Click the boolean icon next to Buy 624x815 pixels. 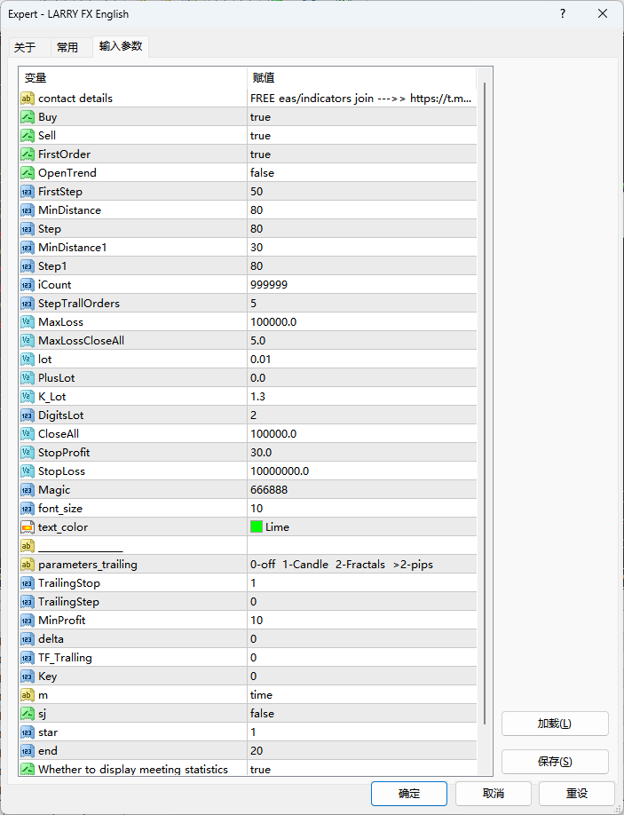pos(28,117)
